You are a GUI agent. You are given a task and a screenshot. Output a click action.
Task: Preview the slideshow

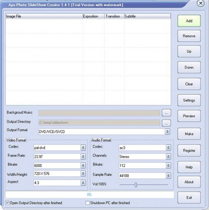(x=189, y=116)
